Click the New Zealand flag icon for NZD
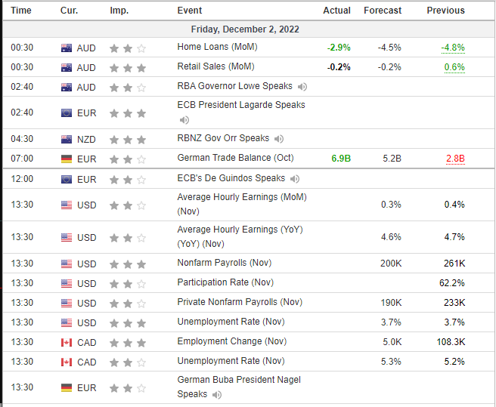The height and width of the screenshot is (407, 496). (67, 139)
